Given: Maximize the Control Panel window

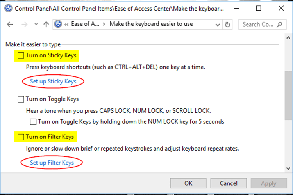Looking at the screenshot, I should pos(259,8).
